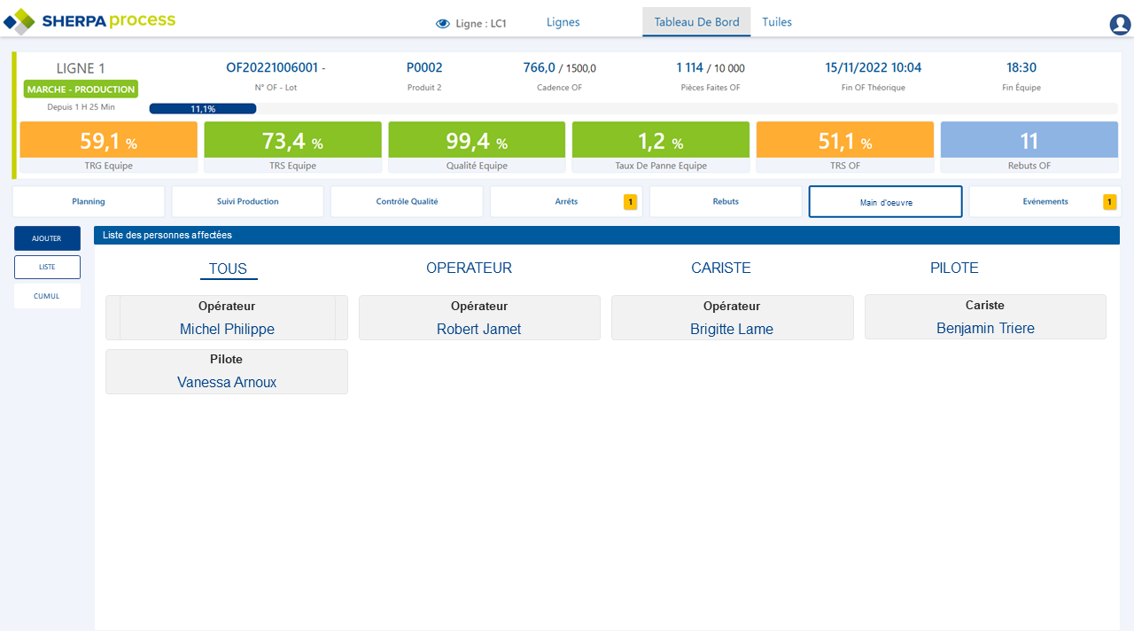Open the Planning section
This screenshot has width=1134, height=638.
89,202
